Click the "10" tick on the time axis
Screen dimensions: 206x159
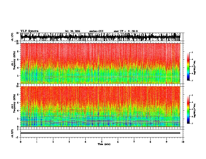click(x=183, y=142)
